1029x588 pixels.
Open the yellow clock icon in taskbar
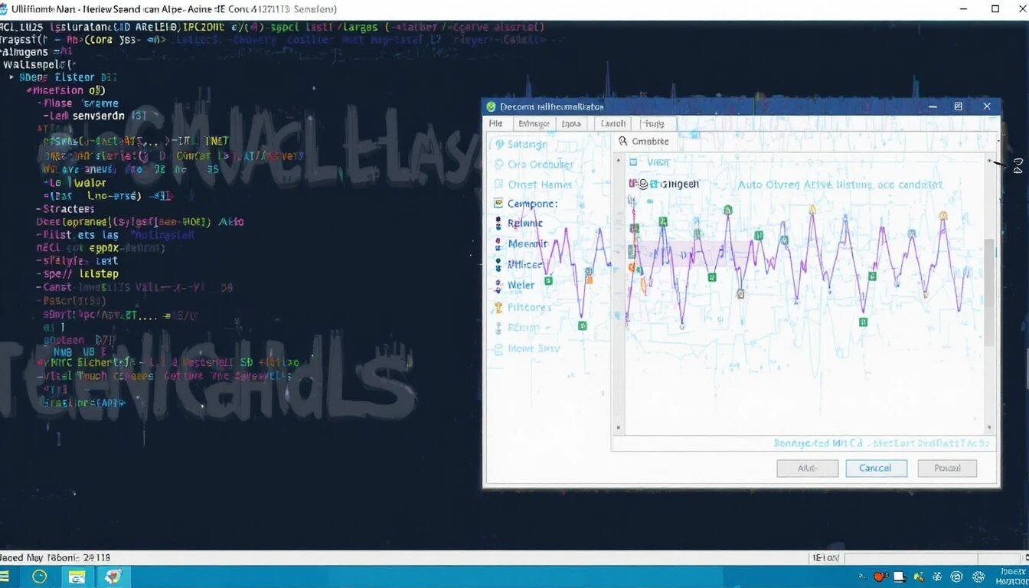39,577
